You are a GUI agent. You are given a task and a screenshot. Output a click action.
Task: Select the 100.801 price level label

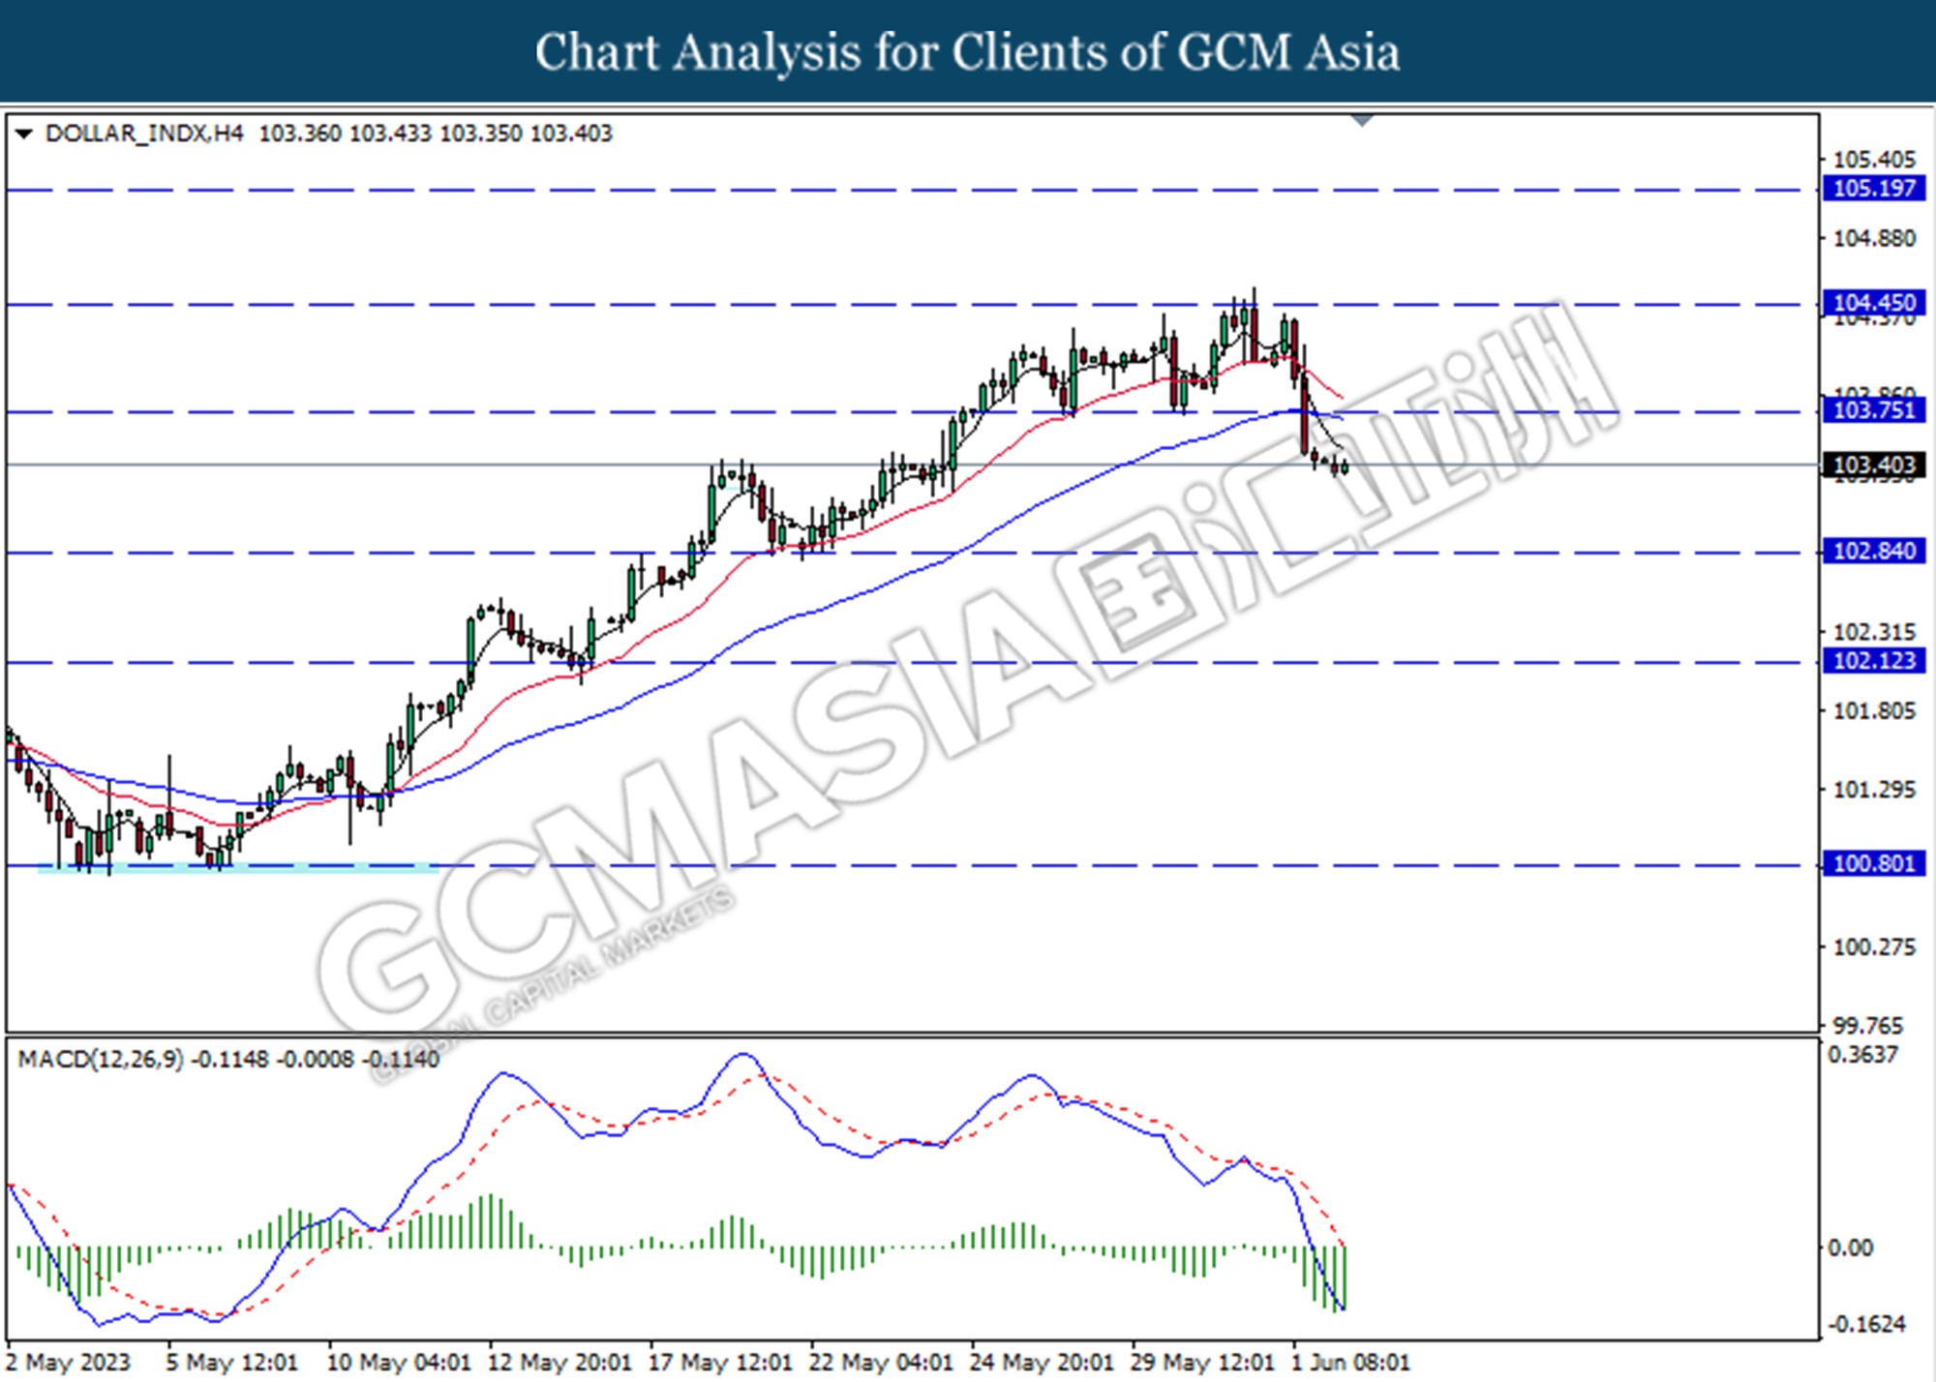click(1874, 863)
